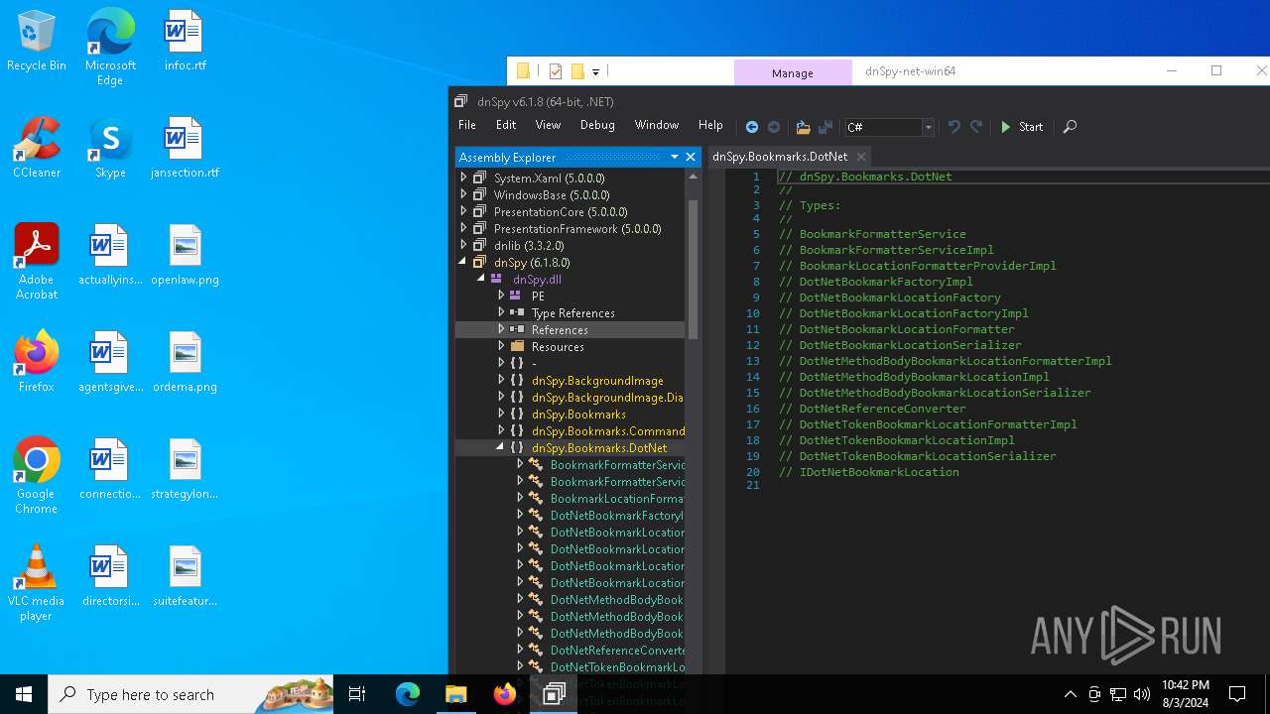Click the volume icon in system tray
Viewport: 1270px width, 714px height.
1142,694
